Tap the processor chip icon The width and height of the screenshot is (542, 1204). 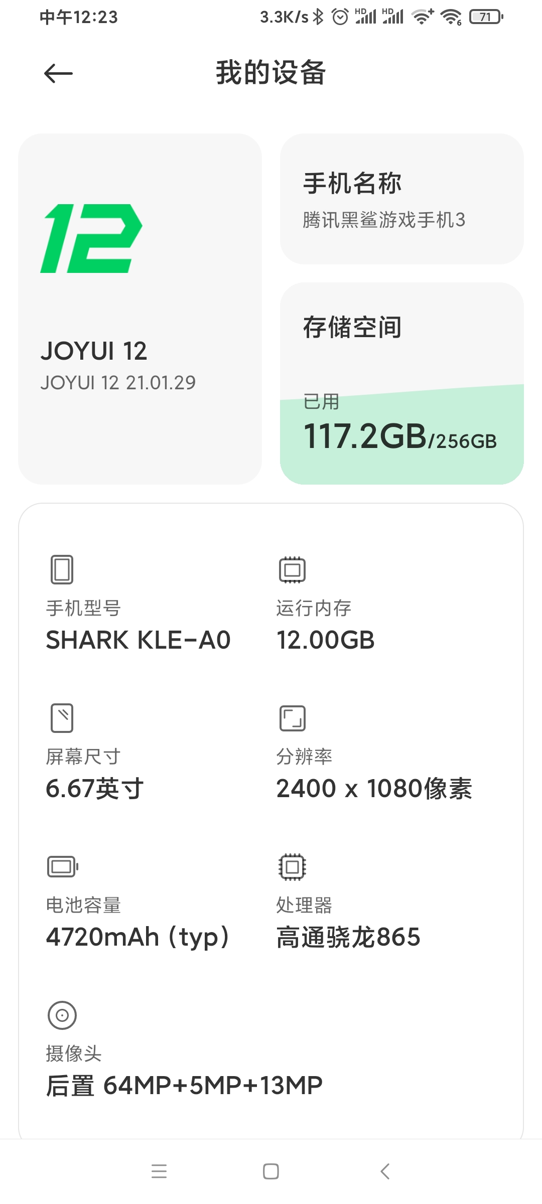pyautogui.click(x=292, y=866)
